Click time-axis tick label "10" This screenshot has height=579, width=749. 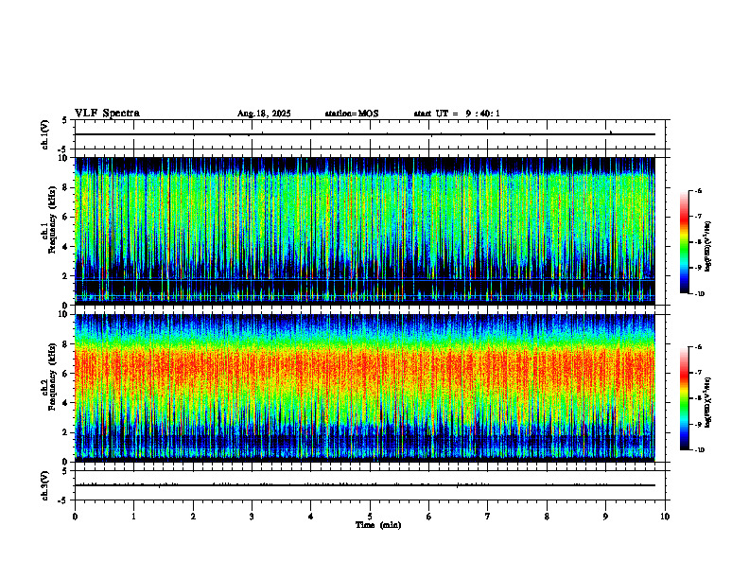pos(665,517)
